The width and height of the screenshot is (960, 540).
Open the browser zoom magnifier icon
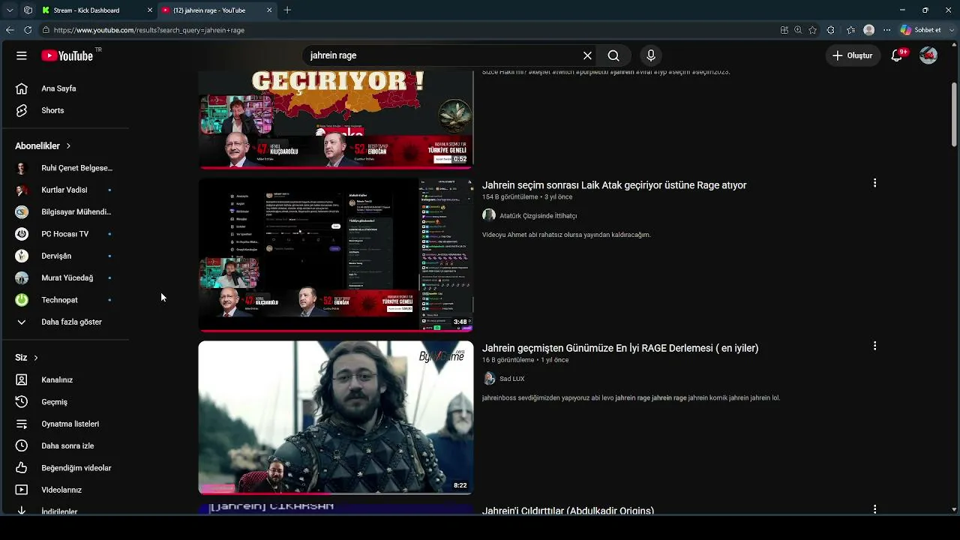pyautogui.click(x=798, y=30)
